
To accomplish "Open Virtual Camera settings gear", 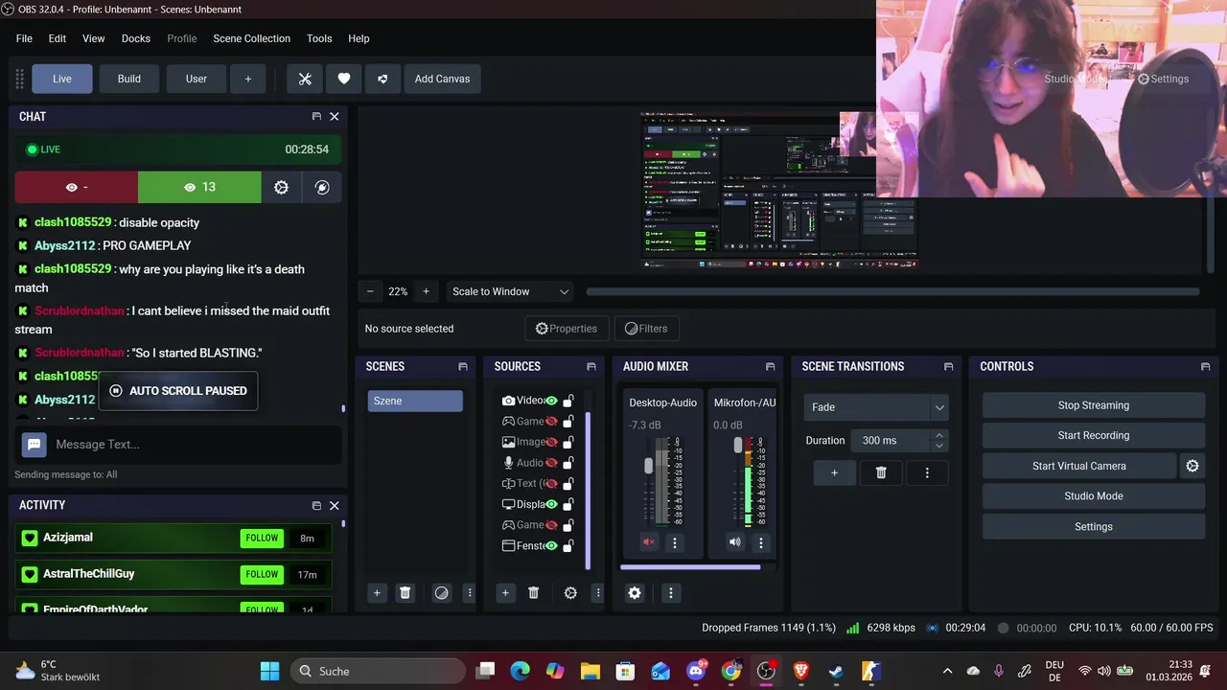I will 1192,466.
